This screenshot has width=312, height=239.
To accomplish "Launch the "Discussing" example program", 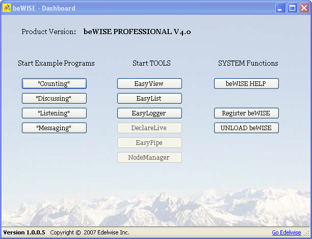I will click(x=54, y=98).
